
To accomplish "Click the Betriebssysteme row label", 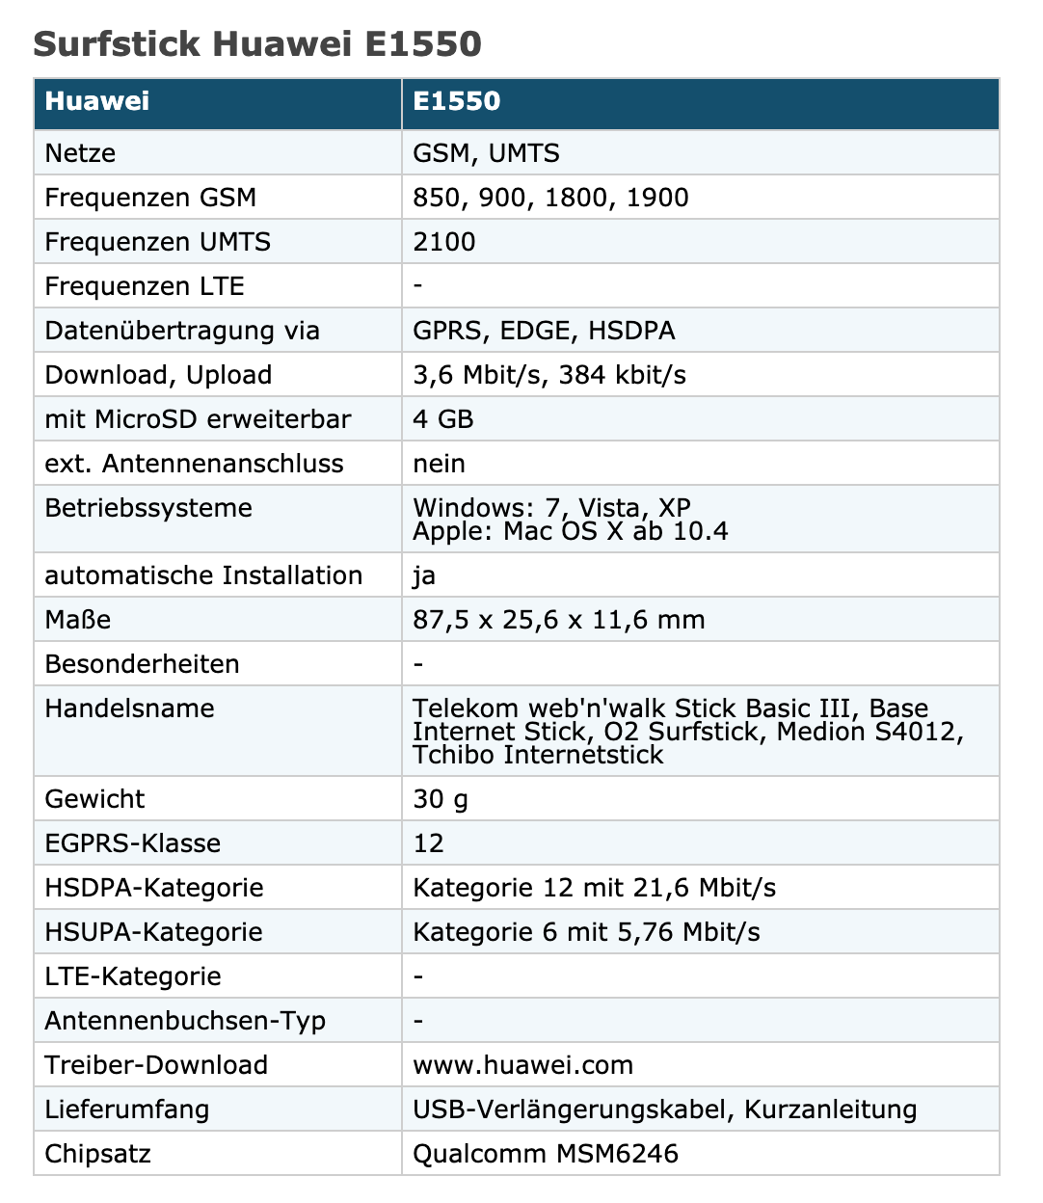I will pos(148,508).
